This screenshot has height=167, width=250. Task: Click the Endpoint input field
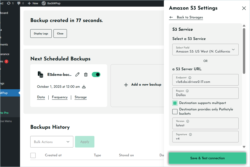(205, 82)
